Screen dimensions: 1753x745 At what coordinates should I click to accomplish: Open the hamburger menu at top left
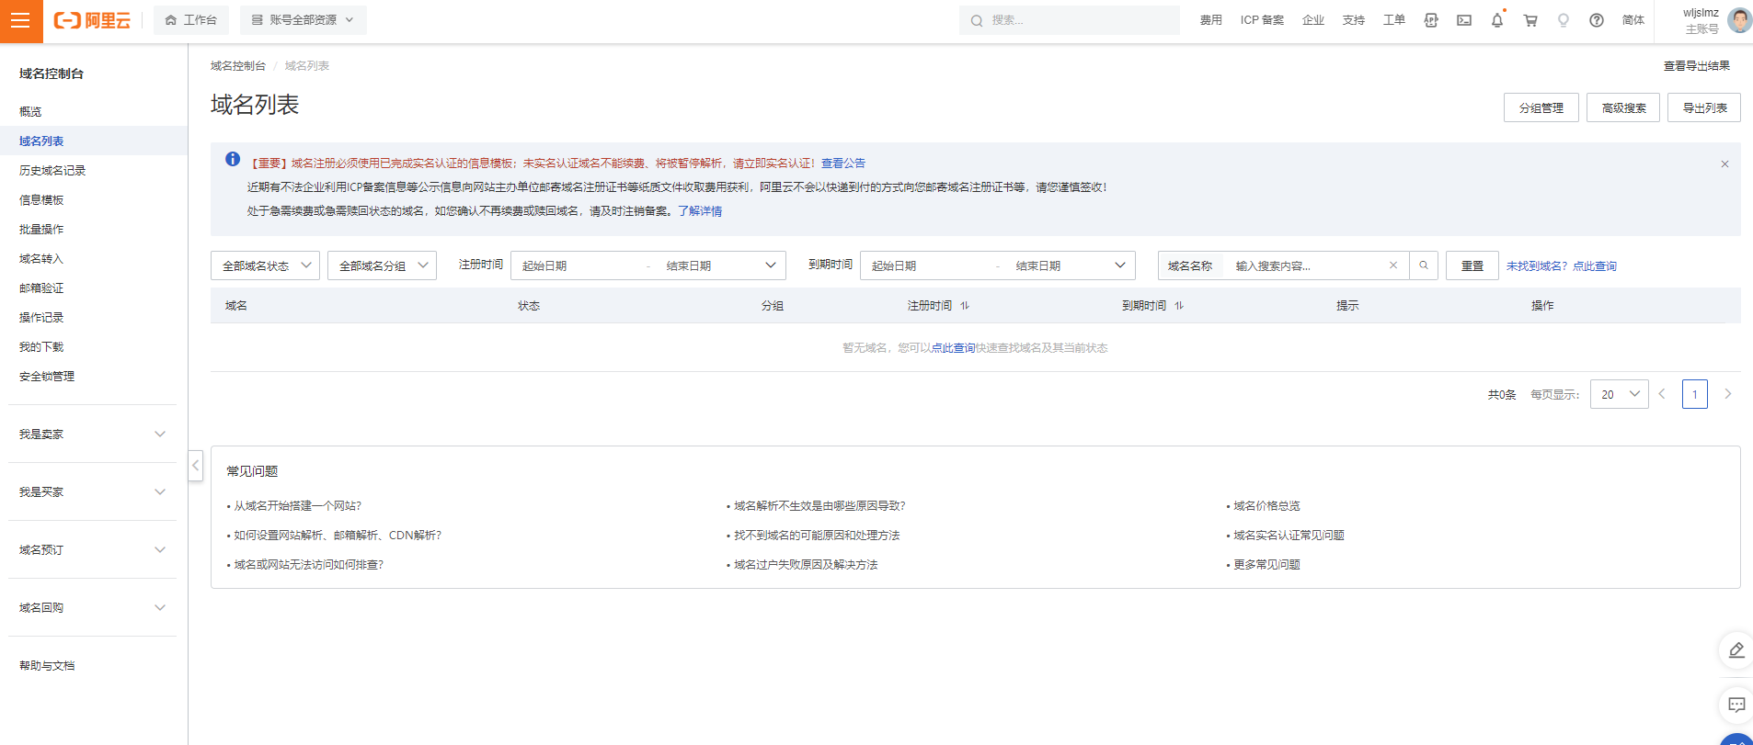(x=20, y=21)
